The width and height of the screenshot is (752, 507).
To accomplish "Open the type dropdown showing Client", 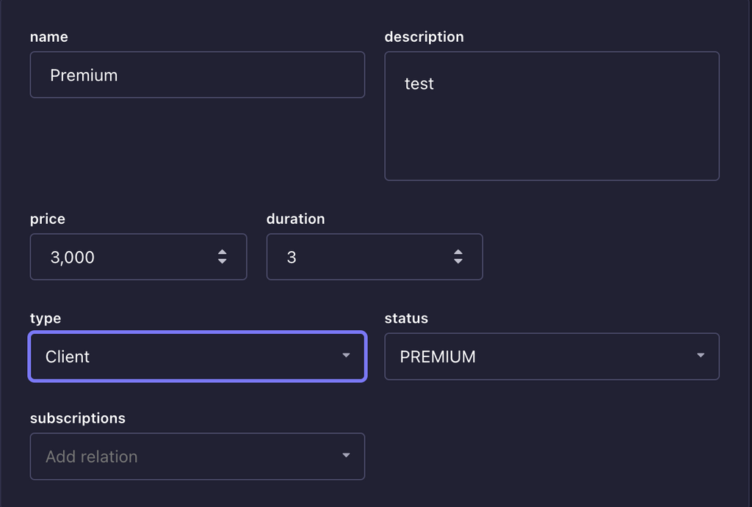I will pos(198,357).
